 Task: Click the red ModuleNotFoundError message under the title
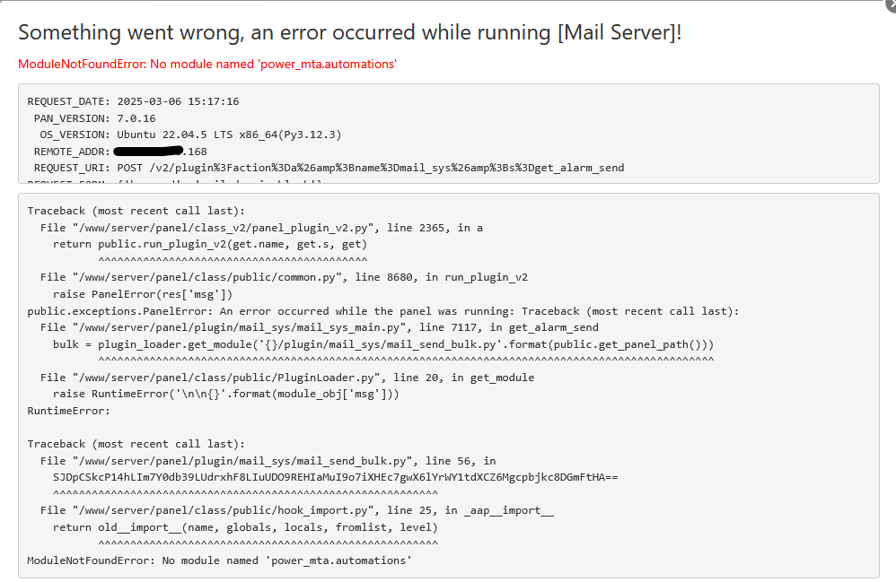[207, 64]
